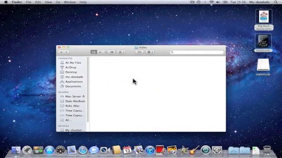Open Launchpad from the Dock
The height and width of the screenshot is (158, 282).
(x=27, y=150)
